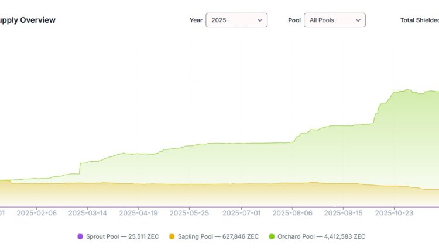The width and height of the screenshot is (439, 251).
Task: Click the 2025-10-23 x-axis date label
Action: tap(395, 213)
